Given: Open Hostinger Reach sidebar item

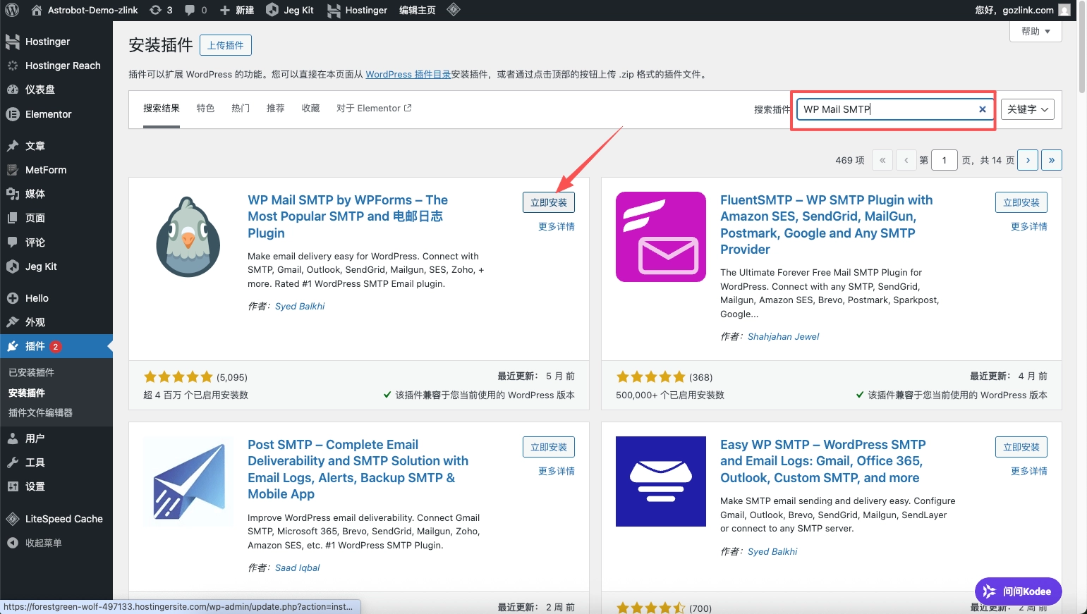Looking at the screenshot, I should (56, 66).
